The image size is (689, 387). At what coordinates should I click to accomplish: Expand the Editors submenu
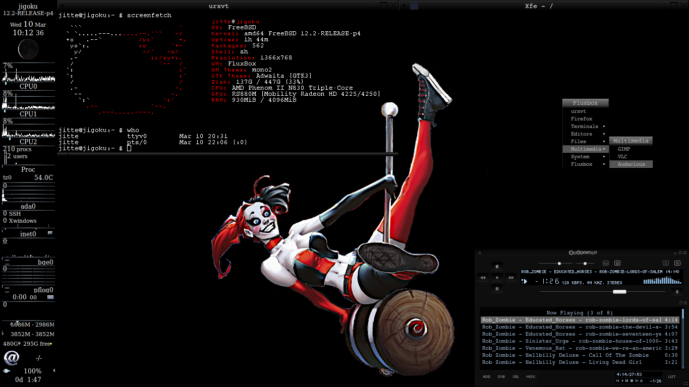586,134
